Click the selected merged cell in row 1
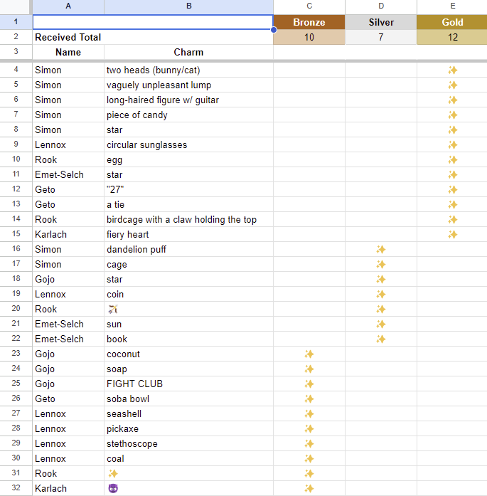Viewport: 487px width, 496px height. click(153, 22)
